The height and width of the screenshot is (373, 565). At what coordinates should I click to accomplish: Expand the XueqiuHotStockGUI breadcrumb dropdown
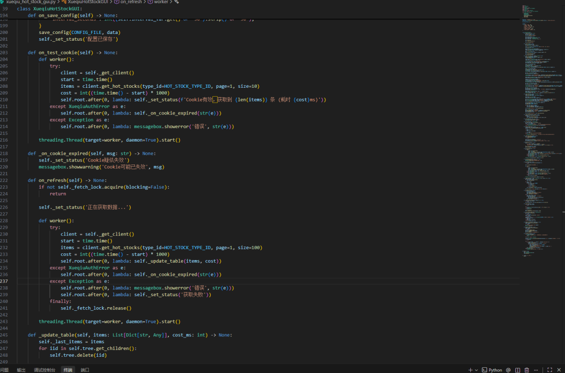tap(89, 2)
